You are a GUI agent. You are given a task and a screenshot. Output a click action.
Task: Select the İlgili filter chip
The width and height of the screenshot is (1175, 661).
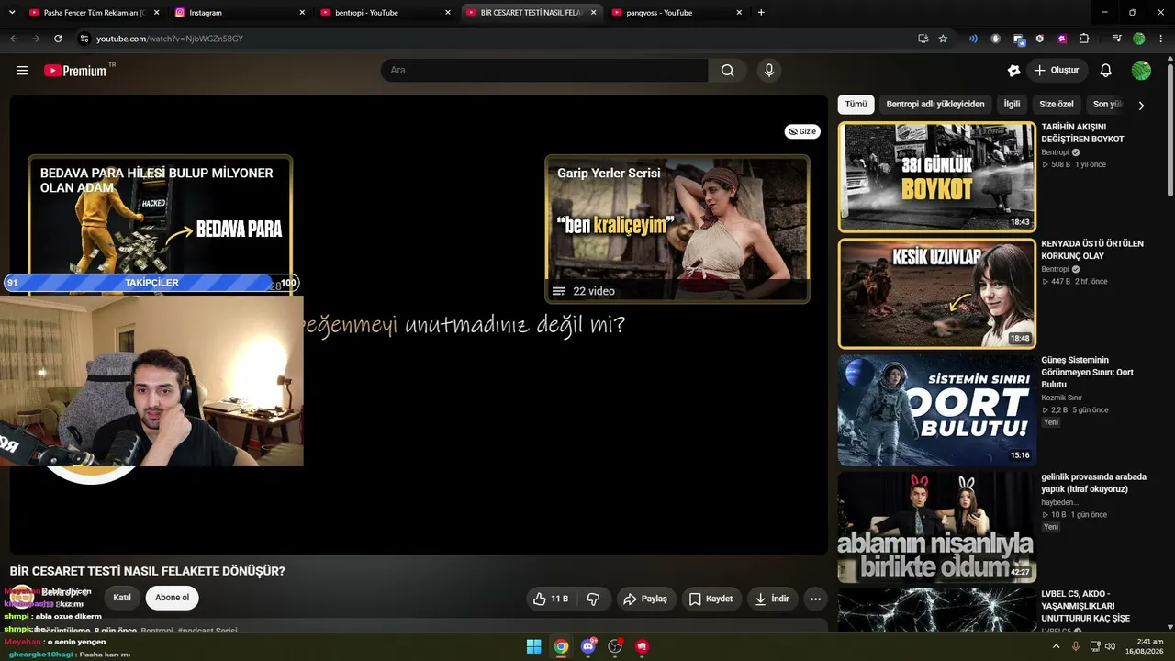pyautogui.click(x=1012, y=105)
